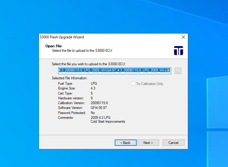Click the Engine Size value 4.3
228x167 pixels.
tap(93, 88)
